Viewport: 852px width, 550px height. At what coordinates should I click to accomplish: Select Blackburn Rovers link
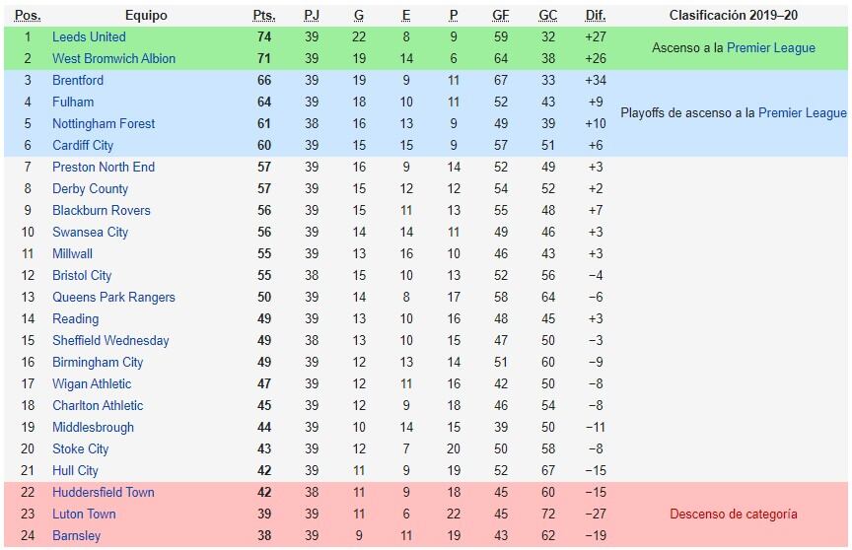point(101,211)
